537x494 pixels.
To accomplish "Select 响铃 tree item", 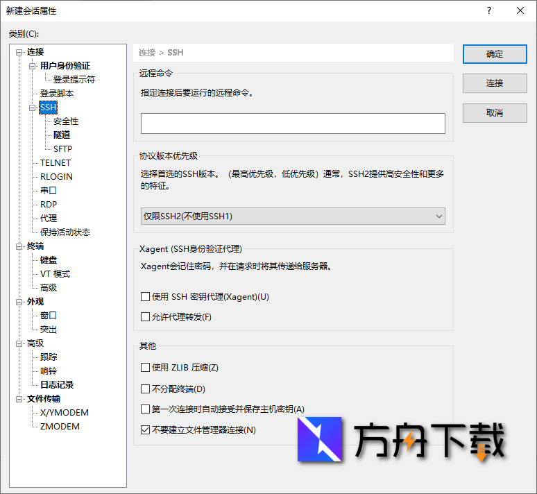I will point(49,371).
